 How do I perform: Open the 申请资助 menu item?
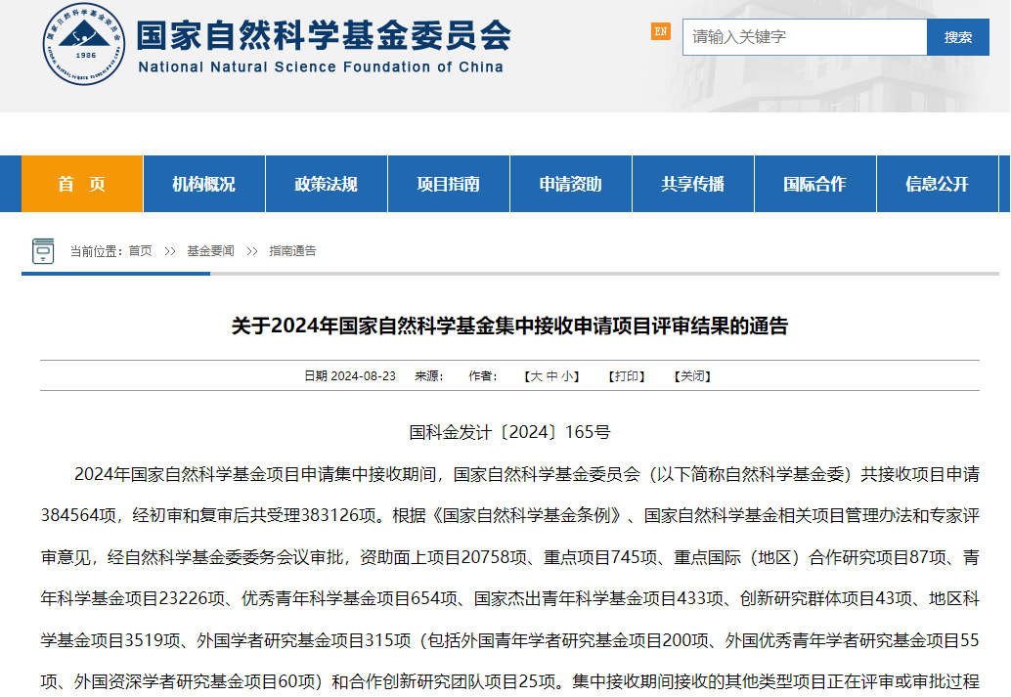pos(571,184)
